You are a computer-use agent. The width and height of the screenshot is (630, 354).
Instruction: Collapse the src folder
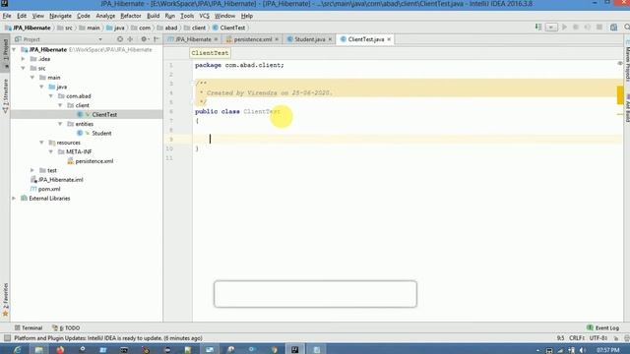pyautogui.click(x=24, y=68)
